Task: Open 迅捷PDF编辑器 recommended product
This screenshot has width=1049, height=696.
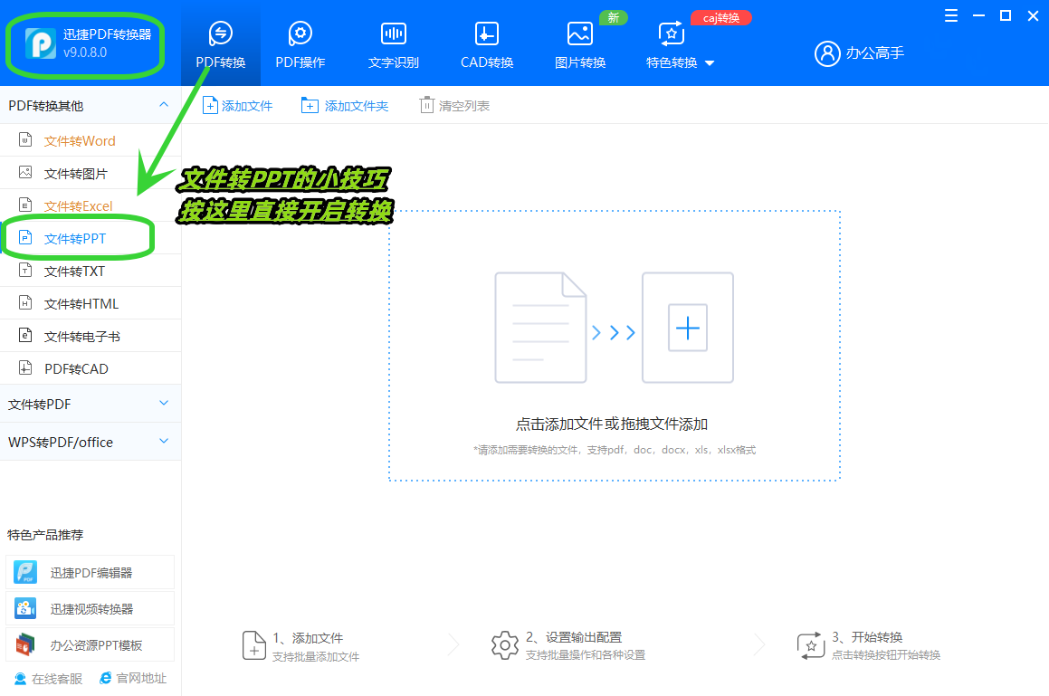Action: point(90,572)
